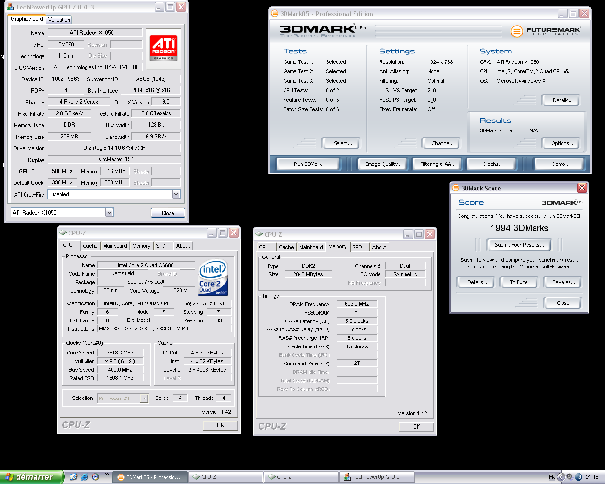Open the démarrer start menu
Viewport: 605px width, 484px height.
pos(32,477)
